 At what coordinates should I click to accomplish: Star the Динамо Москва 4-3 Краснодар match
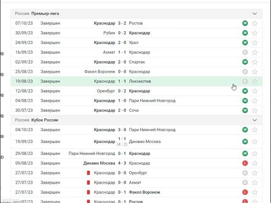tap(254, 163)
